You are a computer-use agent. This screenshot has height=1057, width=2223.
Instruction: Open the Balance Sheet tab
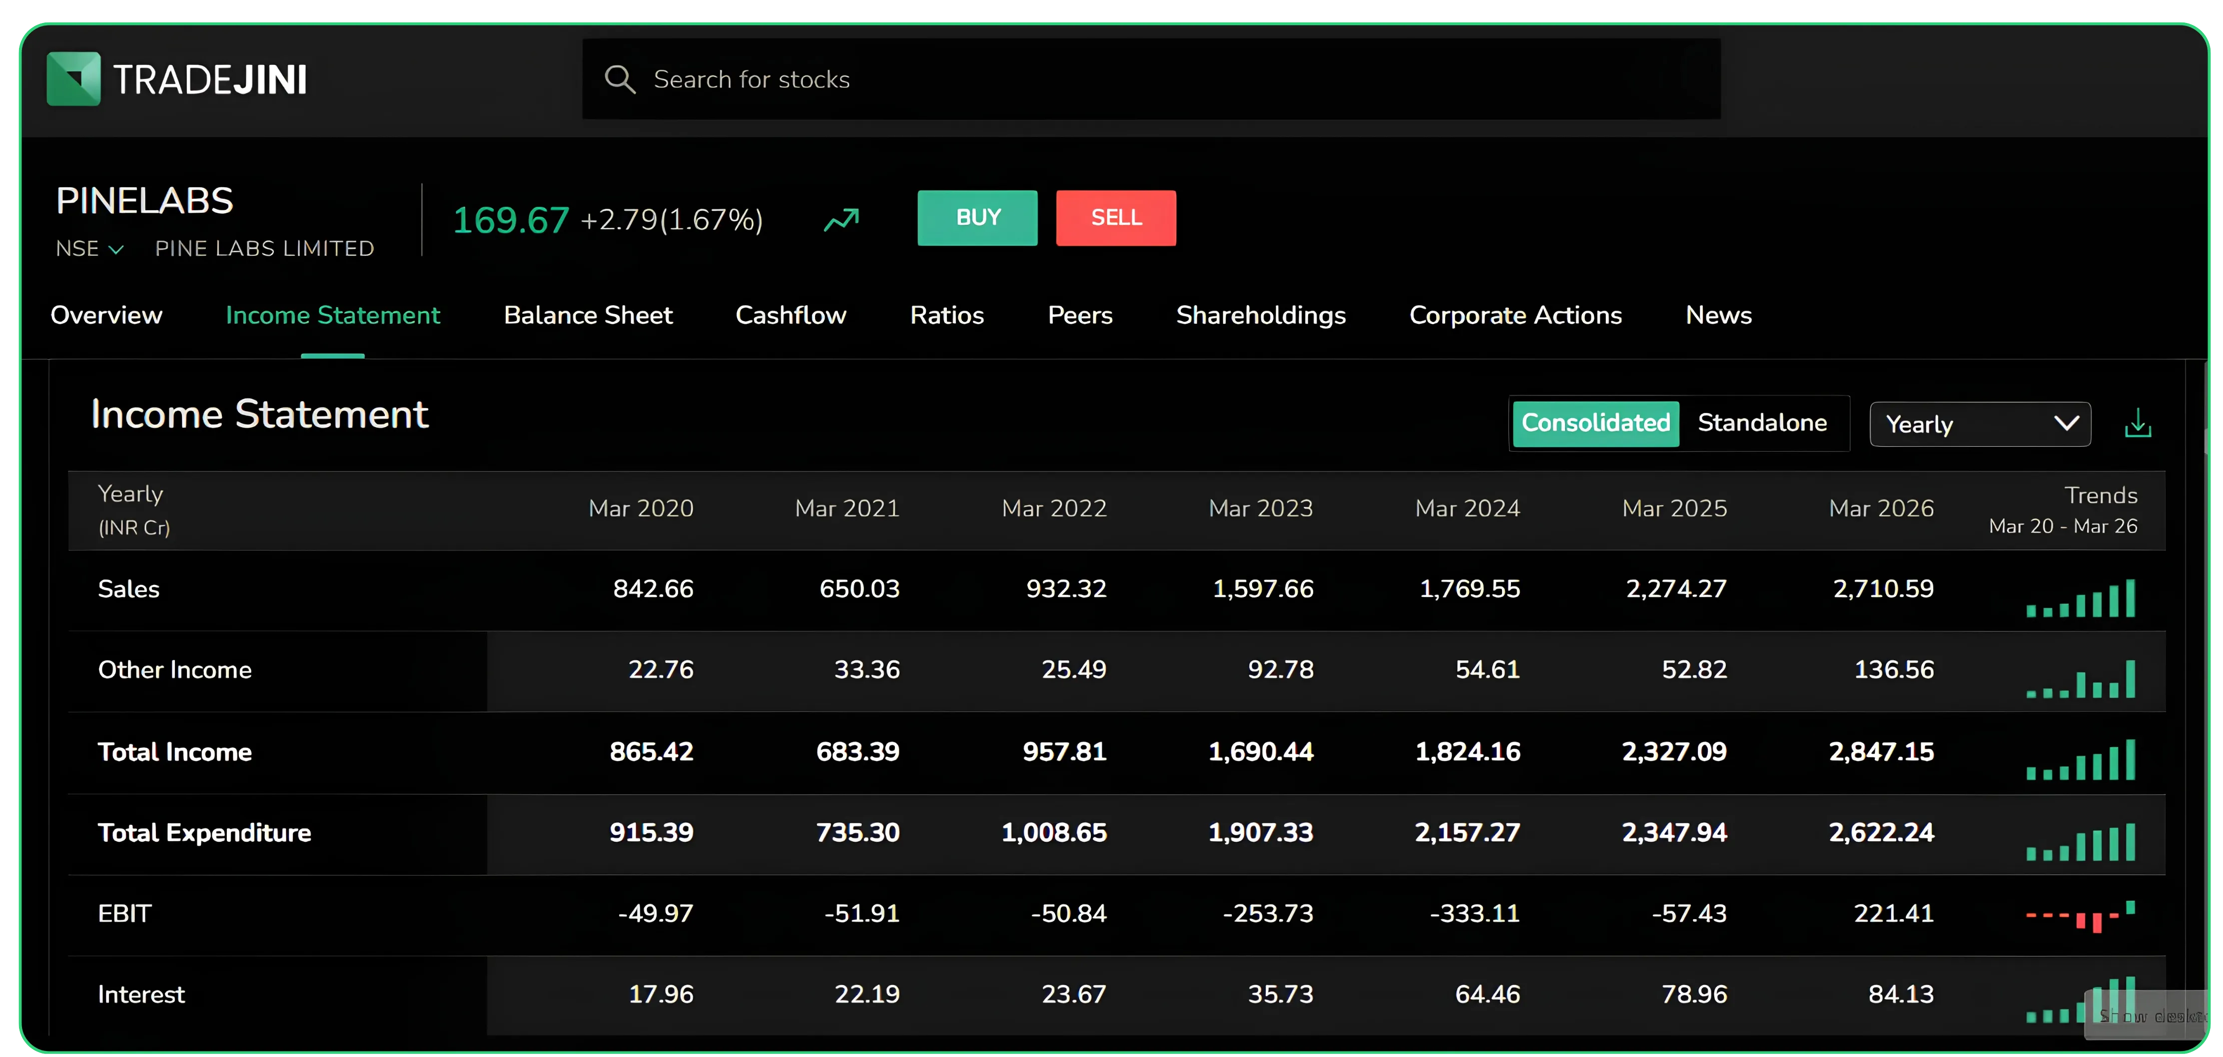point(588,315)
